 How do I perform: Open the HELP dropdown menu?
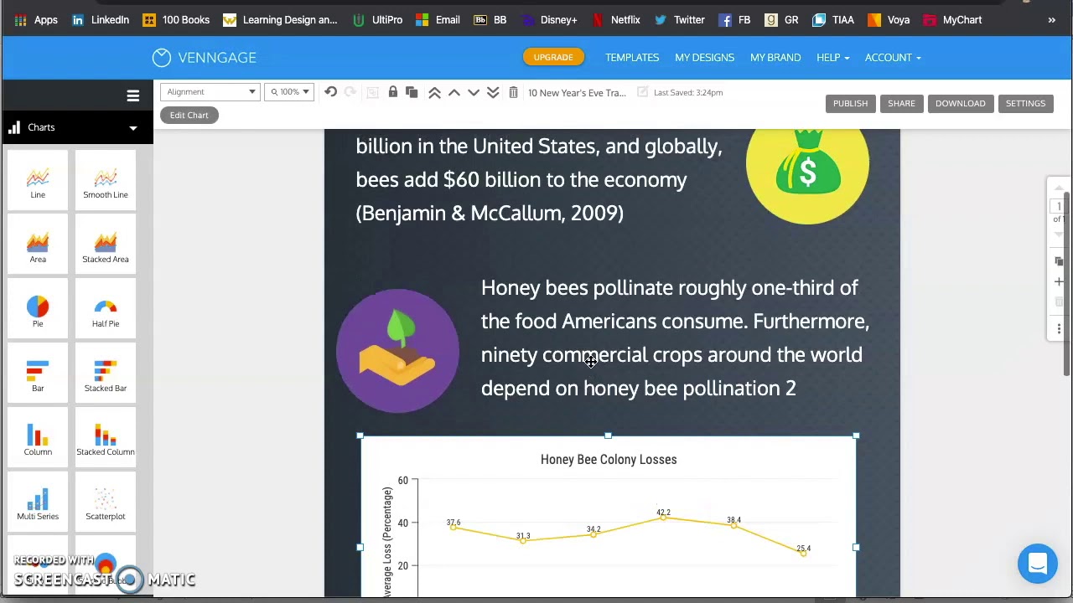832,58
